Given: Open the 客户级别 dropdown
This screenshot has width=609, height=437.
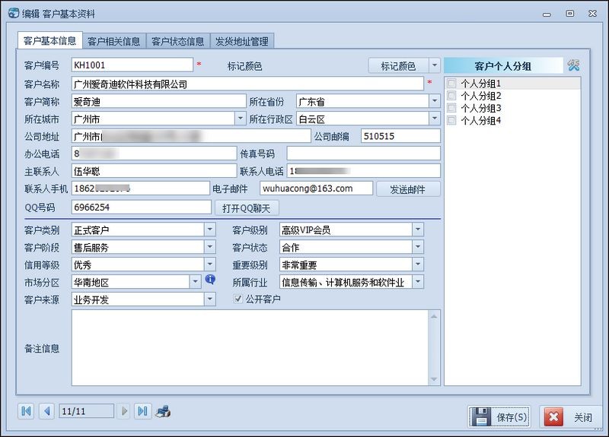Looking at the screenshot, I should pos(418,230).
